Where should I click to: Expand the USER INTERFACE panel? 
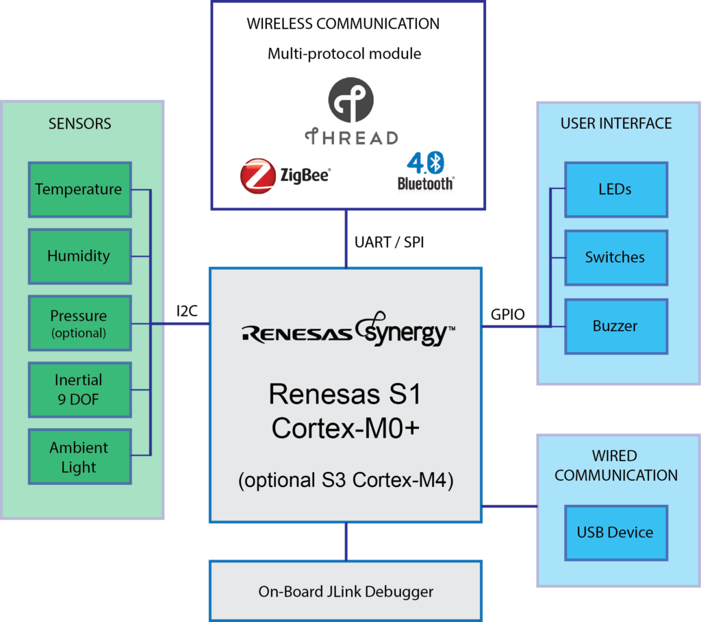(x=615, y=124)
